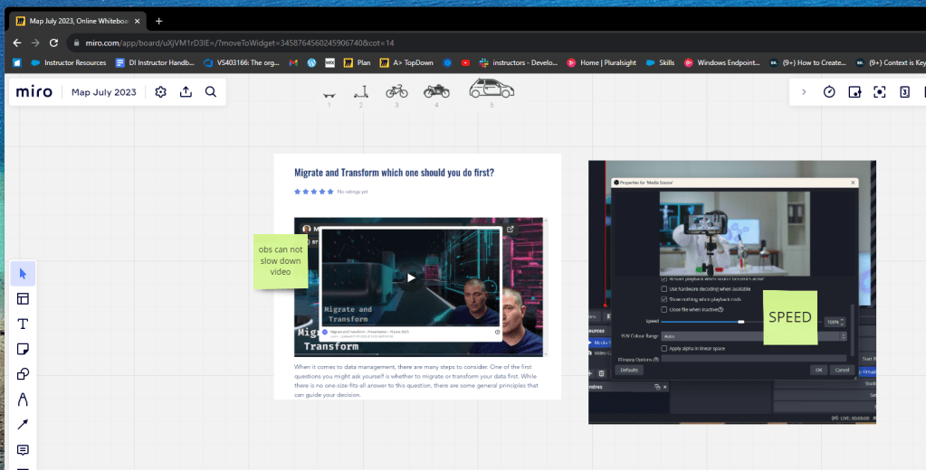Image resolution: width=926 pixels, height=470 pixels.
Task: Open external link icon on video embed
Action: [511, 230]
